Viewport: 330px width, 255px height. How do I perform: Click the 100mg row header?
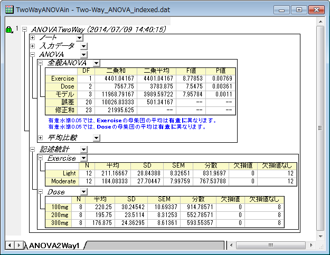point(59,207)
